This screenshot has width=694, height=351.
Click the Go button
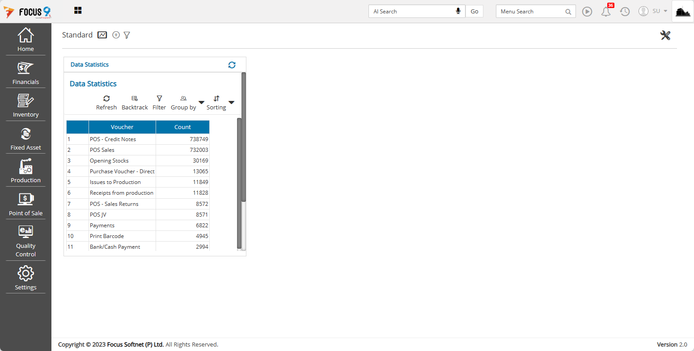tap(474, 12)
